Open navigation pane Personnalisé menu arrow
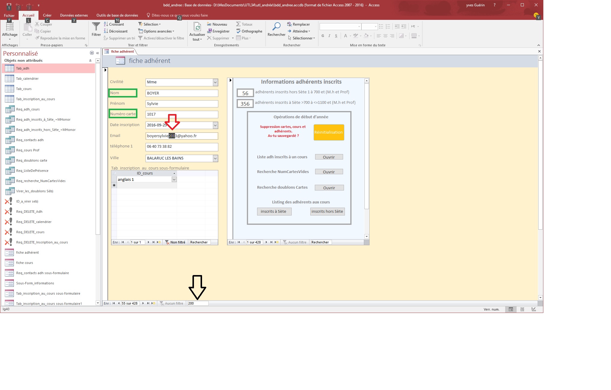 point(92,53)
